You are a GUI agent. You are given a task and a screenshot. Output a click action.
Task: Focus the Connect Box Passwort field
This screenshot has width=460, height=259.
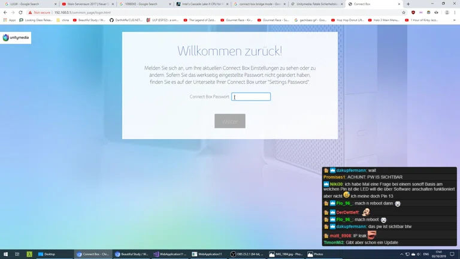pyautogui.click(x=251, y=97)
